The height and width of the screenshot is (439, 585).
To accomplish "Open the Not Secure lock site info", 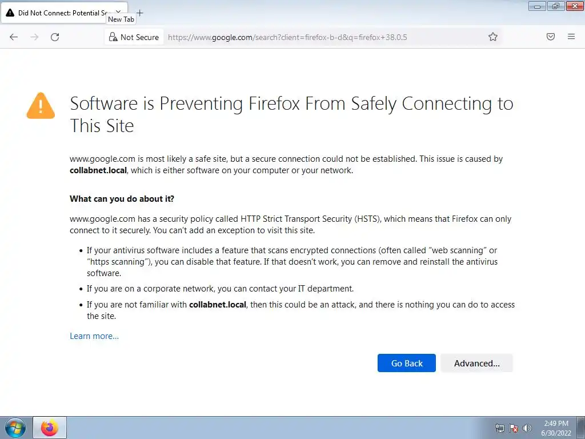I will click(x=134, y=37).
